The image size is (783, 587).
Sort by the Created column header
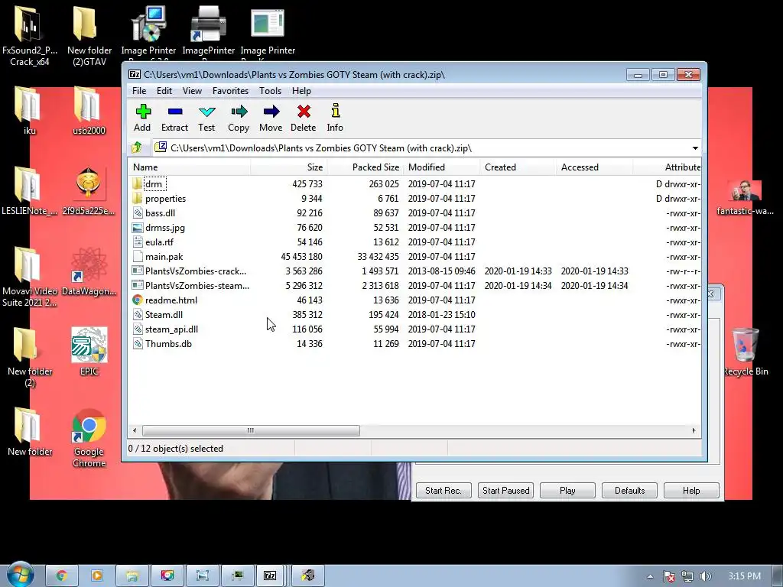pos(518,167)
